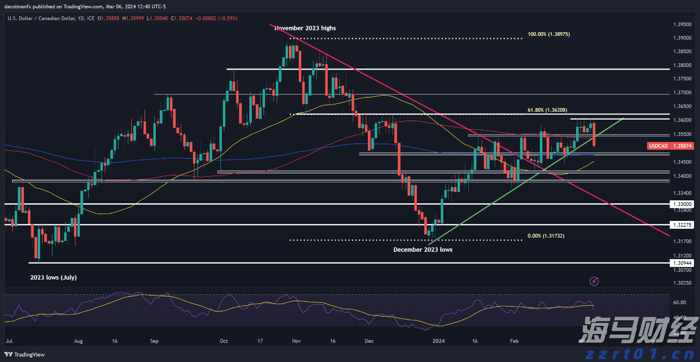Click the RSI 60.00 level label
Image resolution: width=700 pixels, height=362 pixels.
tap(679, 302)
